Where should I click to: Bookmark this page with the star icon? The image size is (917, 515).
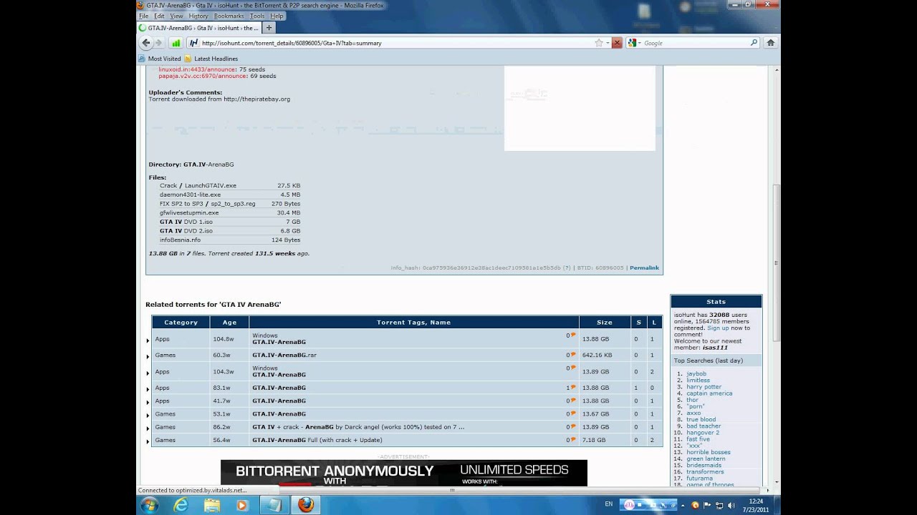click(599, 43)
